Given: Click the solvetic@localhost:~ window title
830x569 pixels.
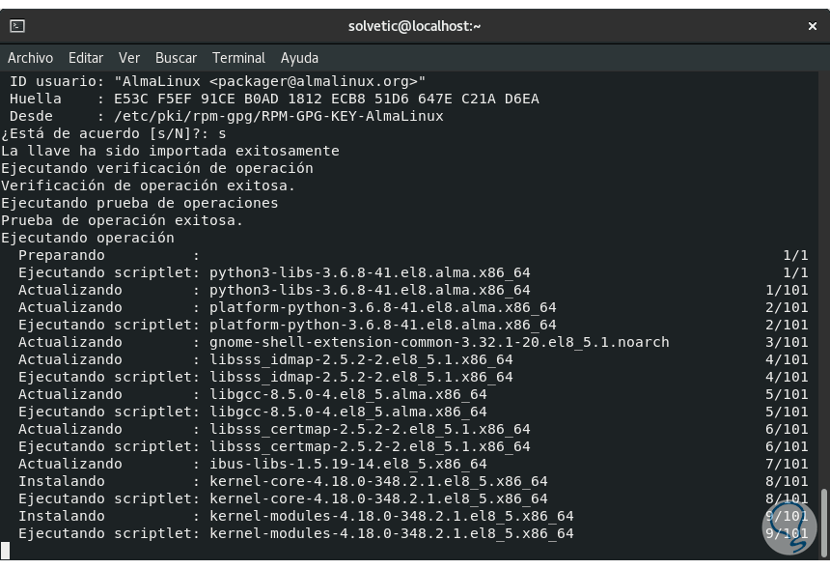Looking at the screenshot, I should click(414, 26).
